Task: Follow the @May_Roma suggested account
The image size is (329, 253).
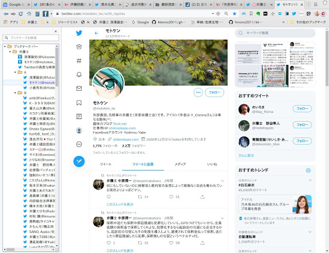Action: 302,109
